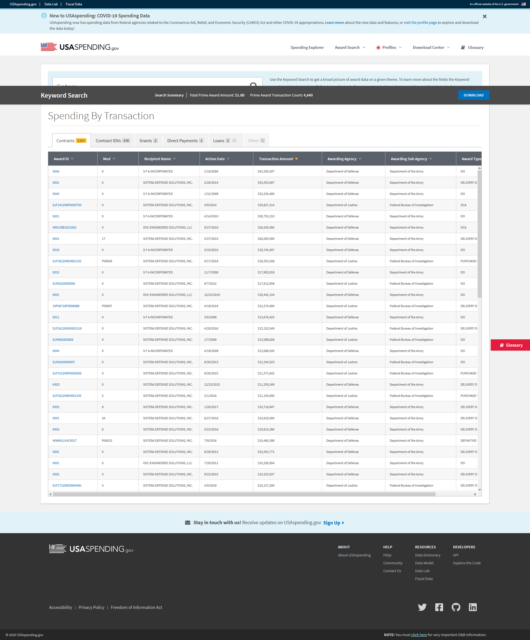Sort by Recipient Name column arrow
530x640 pixels.
click(175, 159)
